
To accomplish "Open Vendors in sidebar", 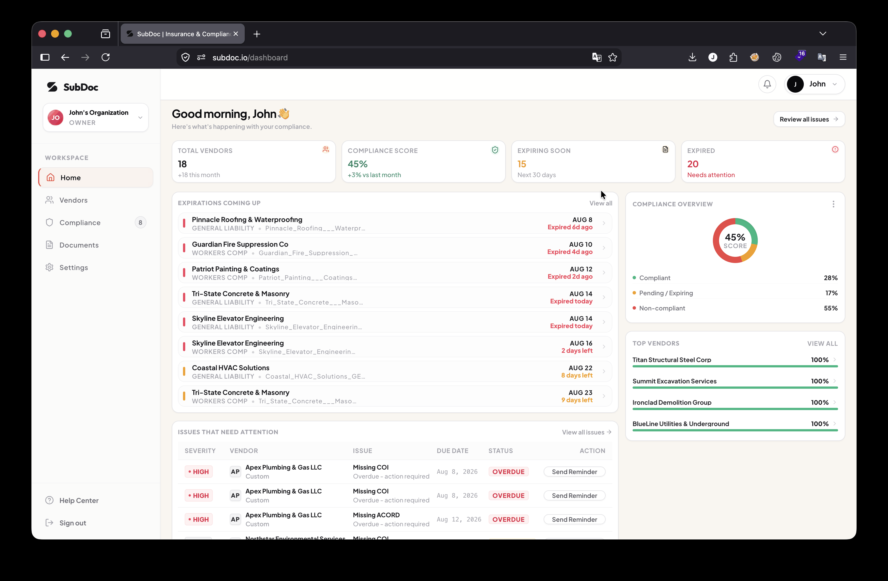I will [x=95, y=200].
